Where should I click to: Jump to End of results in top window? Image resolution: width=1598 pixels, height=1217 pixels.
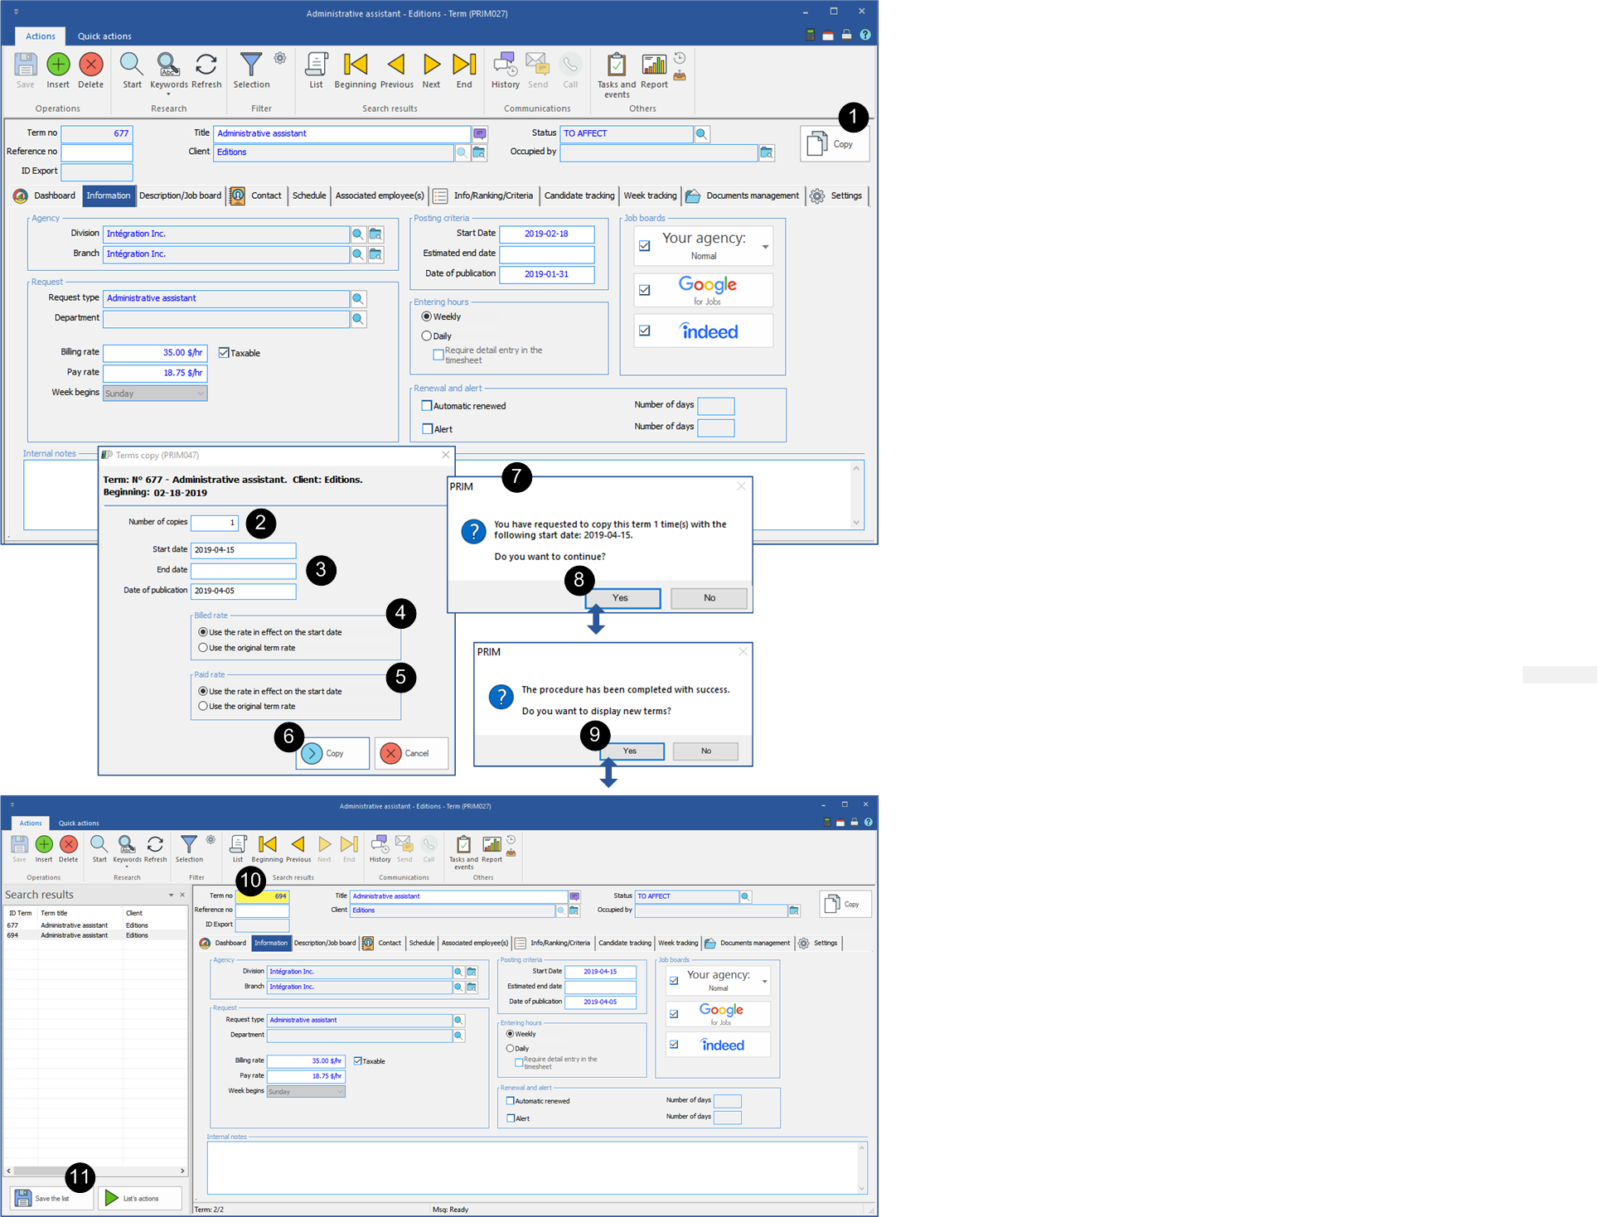tap(464, 65)
